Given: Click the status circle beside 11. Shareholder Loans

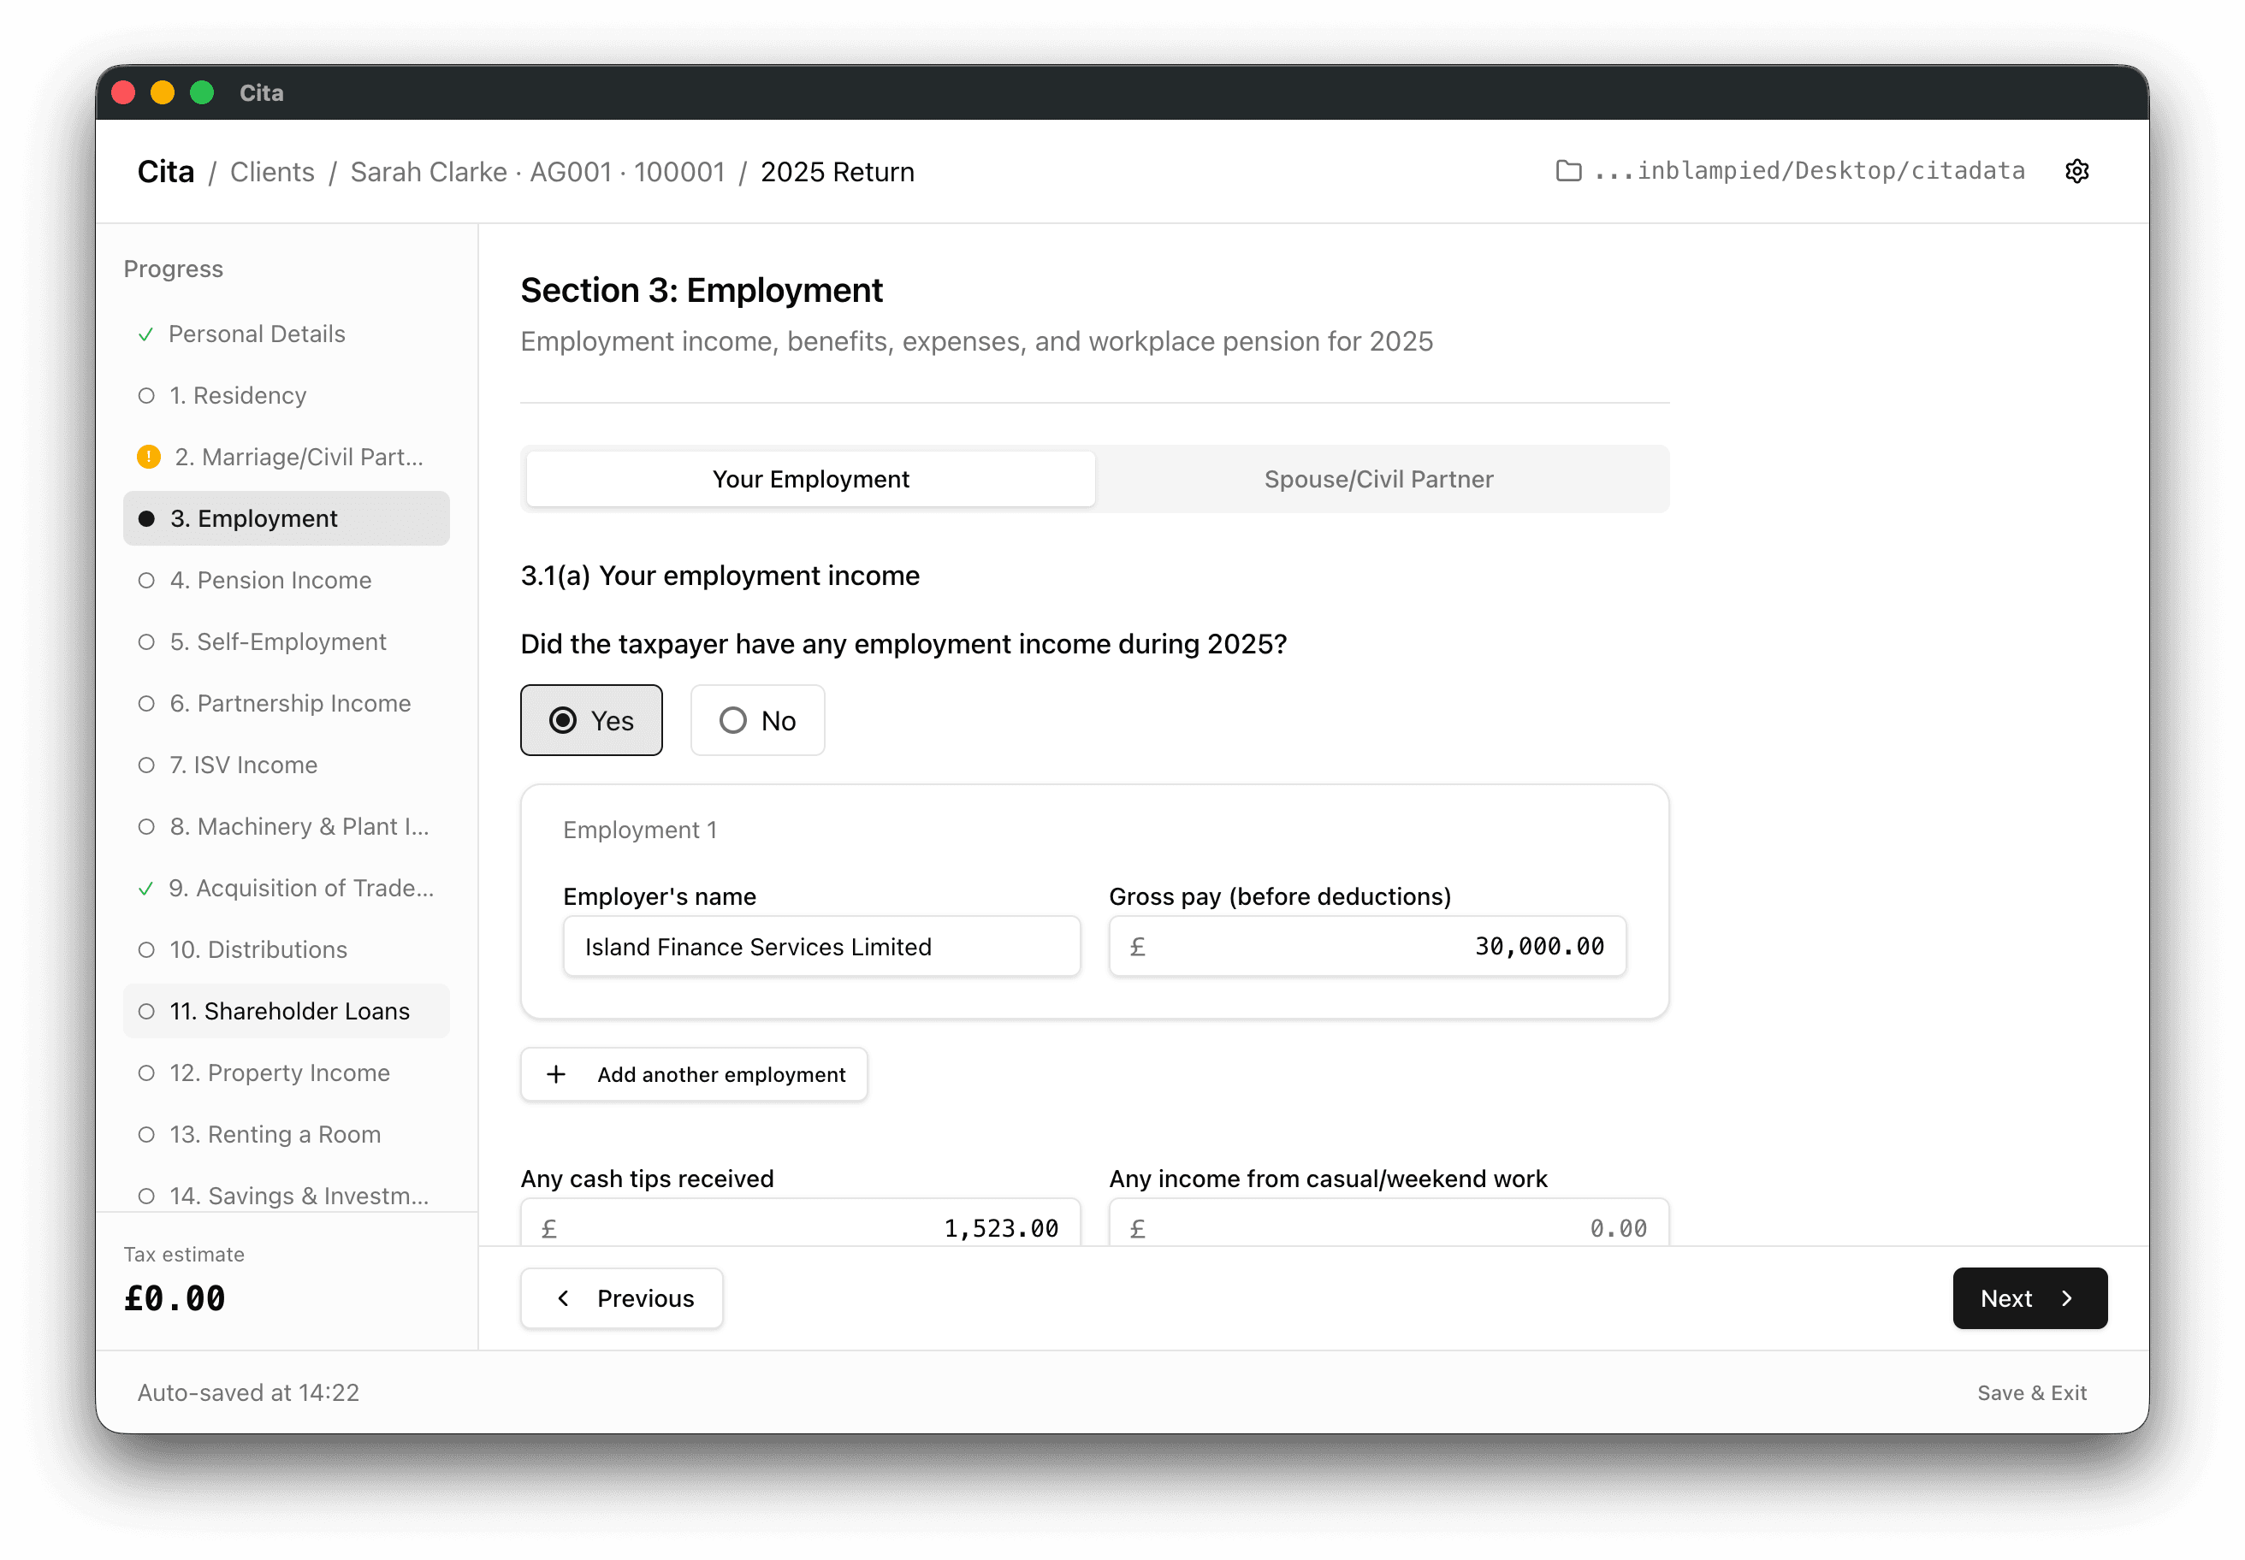Looking at the screenshot, I should click(x=146, y=1012).
